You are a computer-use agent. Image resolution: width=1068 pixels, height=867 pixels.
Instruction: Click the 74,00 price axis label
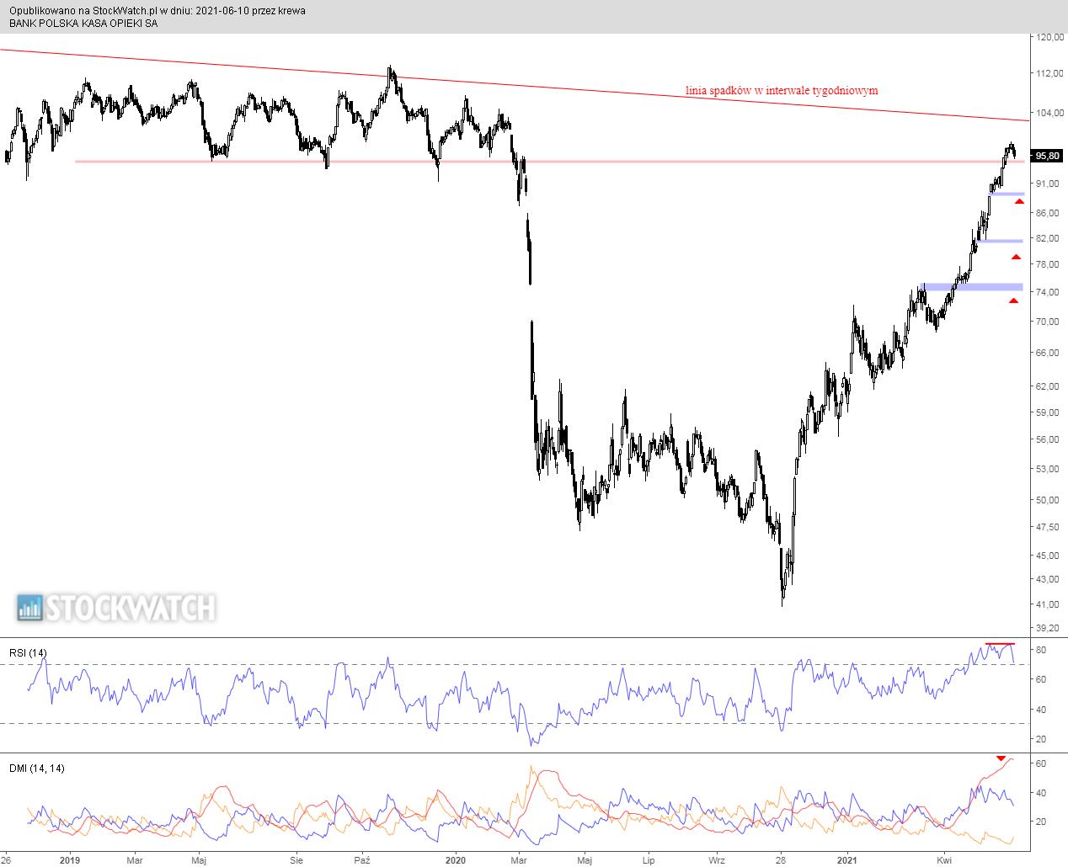tap(1048, 292)
